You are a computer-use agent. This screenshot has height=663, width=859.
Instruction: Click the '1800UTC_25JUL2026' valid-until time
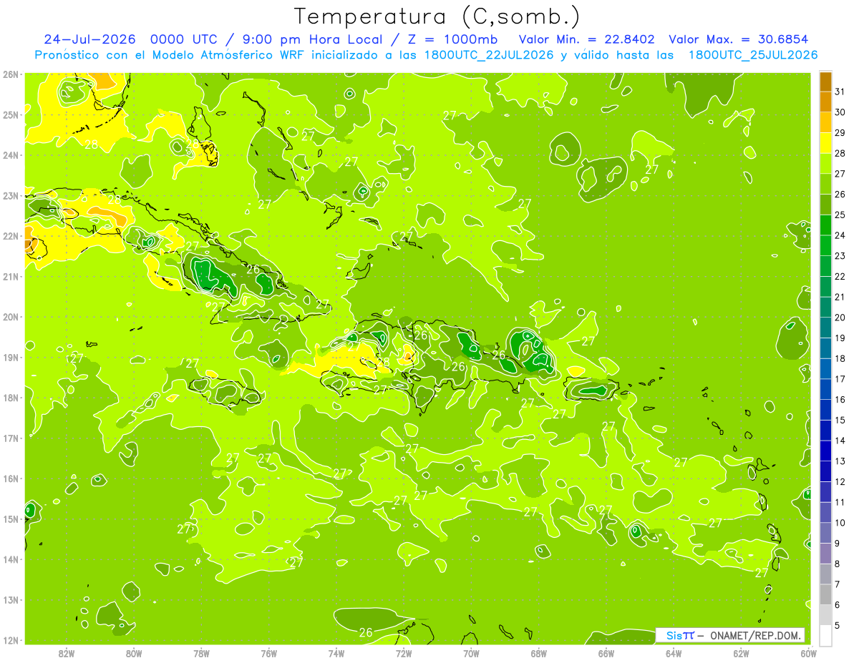[x=753, y=55]
